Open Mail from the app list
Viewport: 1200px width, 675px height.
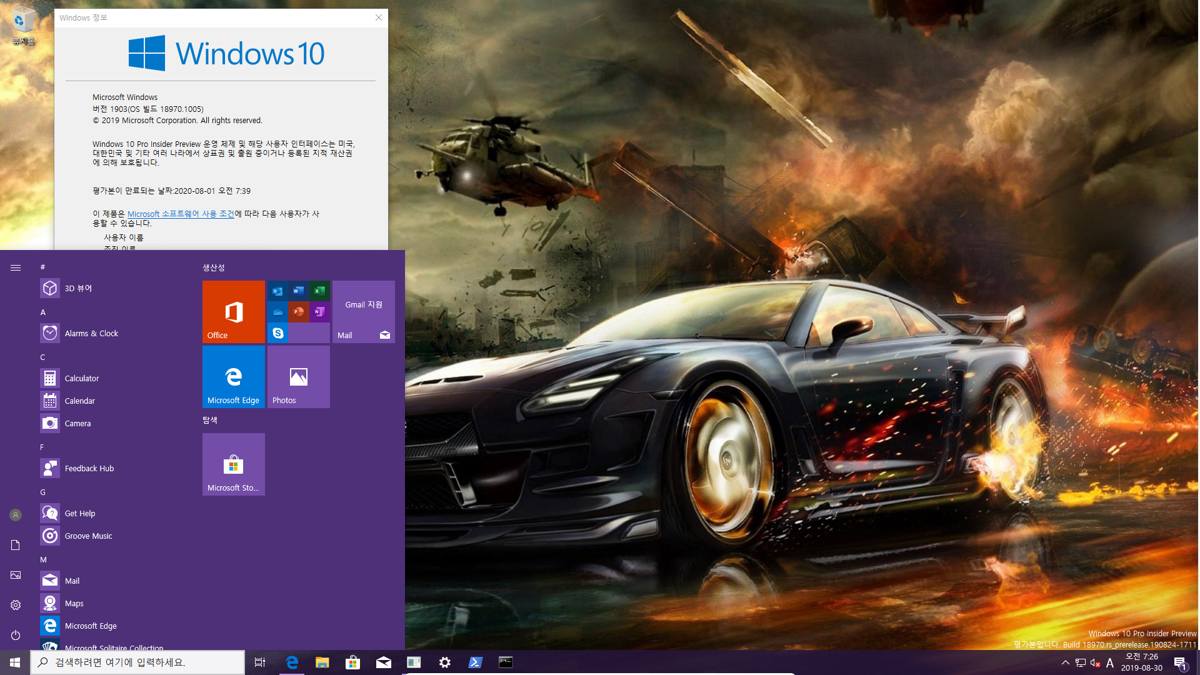(112, 581)
